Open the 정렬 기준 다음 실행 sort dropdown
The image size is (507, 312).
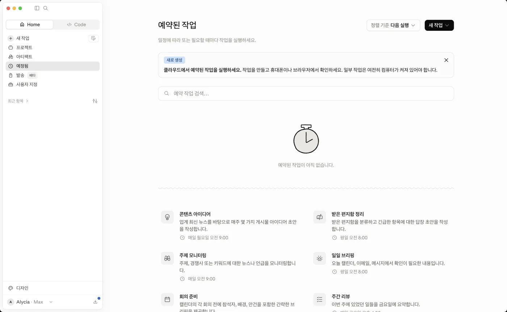393,25
